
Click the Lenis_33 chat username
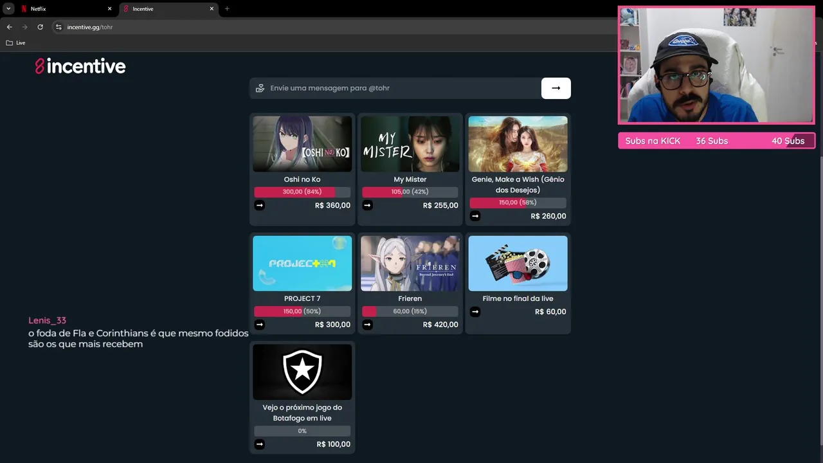click(47, 320)
